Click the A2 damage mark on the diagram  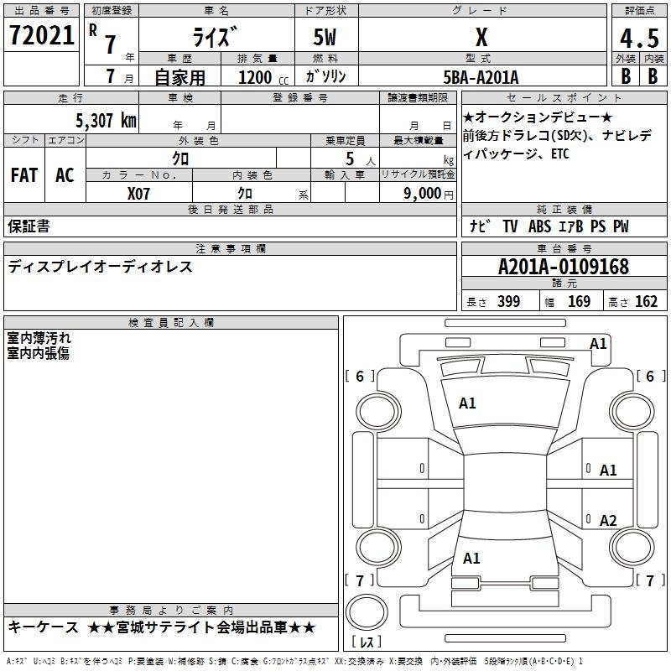(x=608, y=521)
